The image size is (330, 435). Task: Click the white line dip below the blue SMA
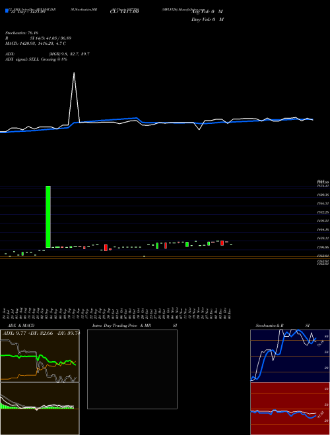point(199,129)
